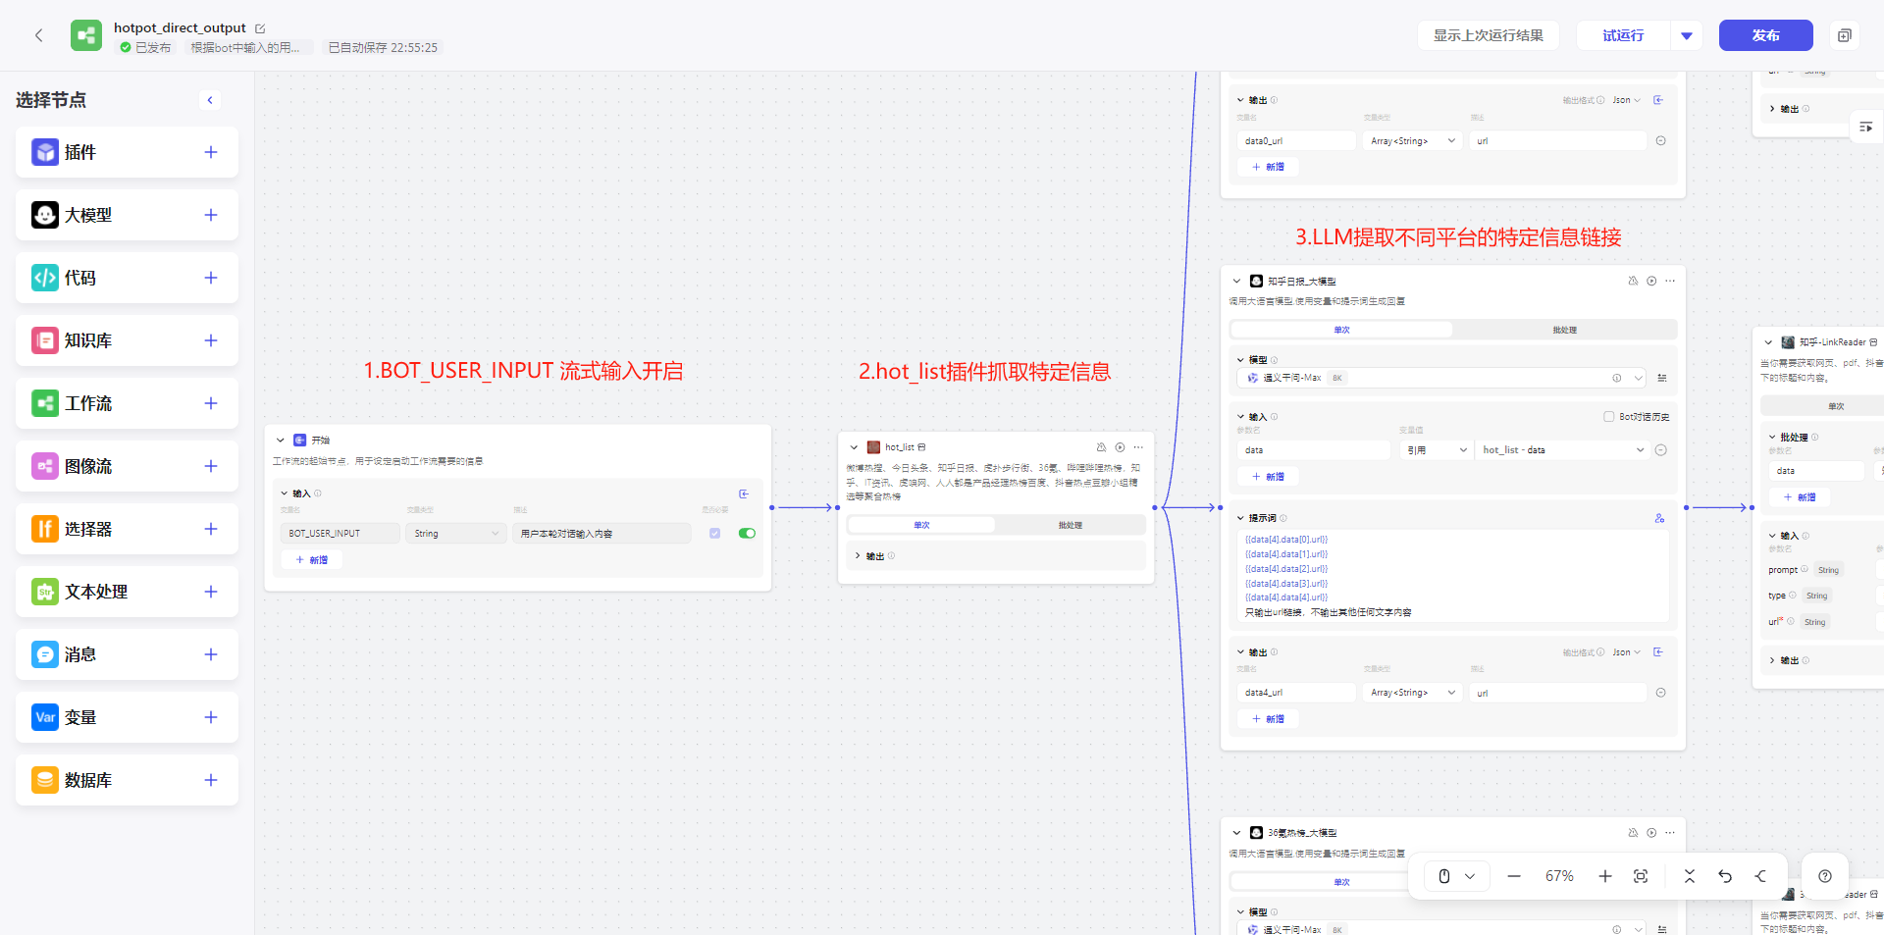Open the 通义千问-Max model selector
This screenshot has height=935, width=1884.
click(x=1440, y=378)
